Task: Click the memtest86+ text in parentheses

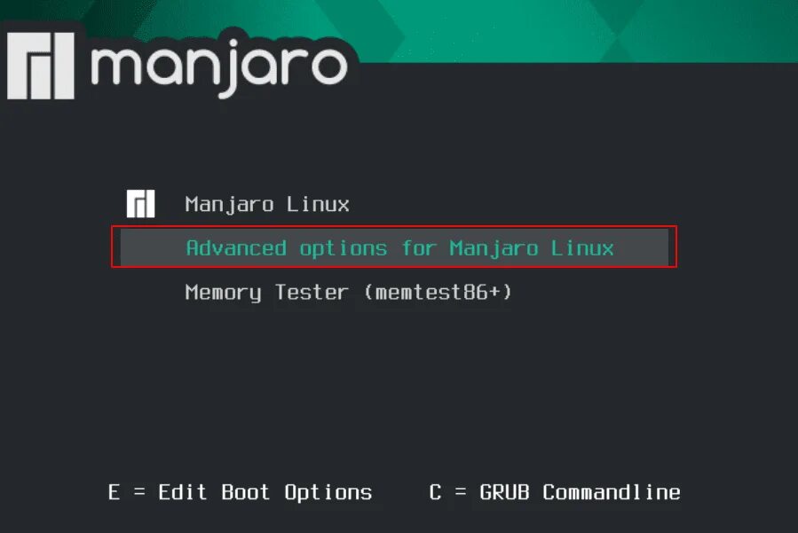Action: tap(437, 293)
